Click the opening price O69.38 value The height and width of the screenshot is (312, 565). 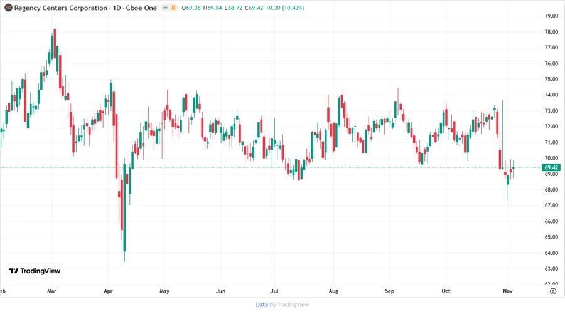[x=191, y=8]
